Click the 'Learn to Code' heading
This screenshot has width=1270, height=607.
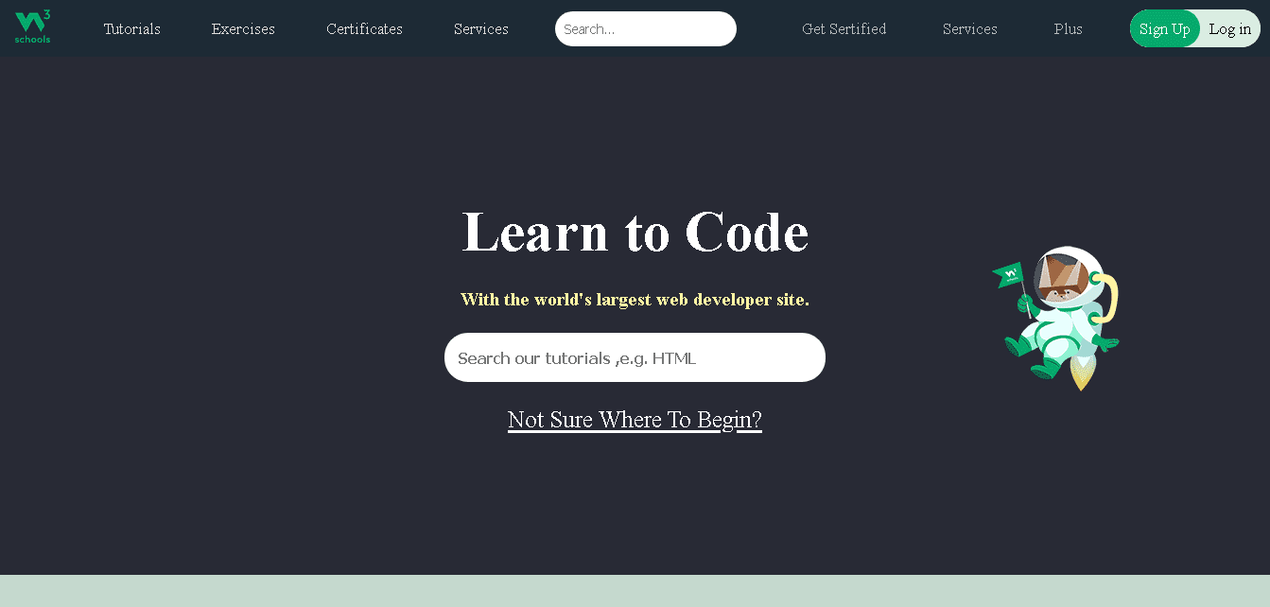pos(635,232)
